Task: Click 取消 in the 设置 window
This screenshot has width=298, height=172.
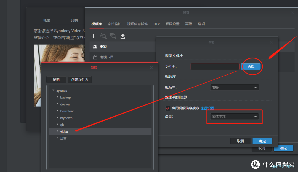Action: point(262,148)
